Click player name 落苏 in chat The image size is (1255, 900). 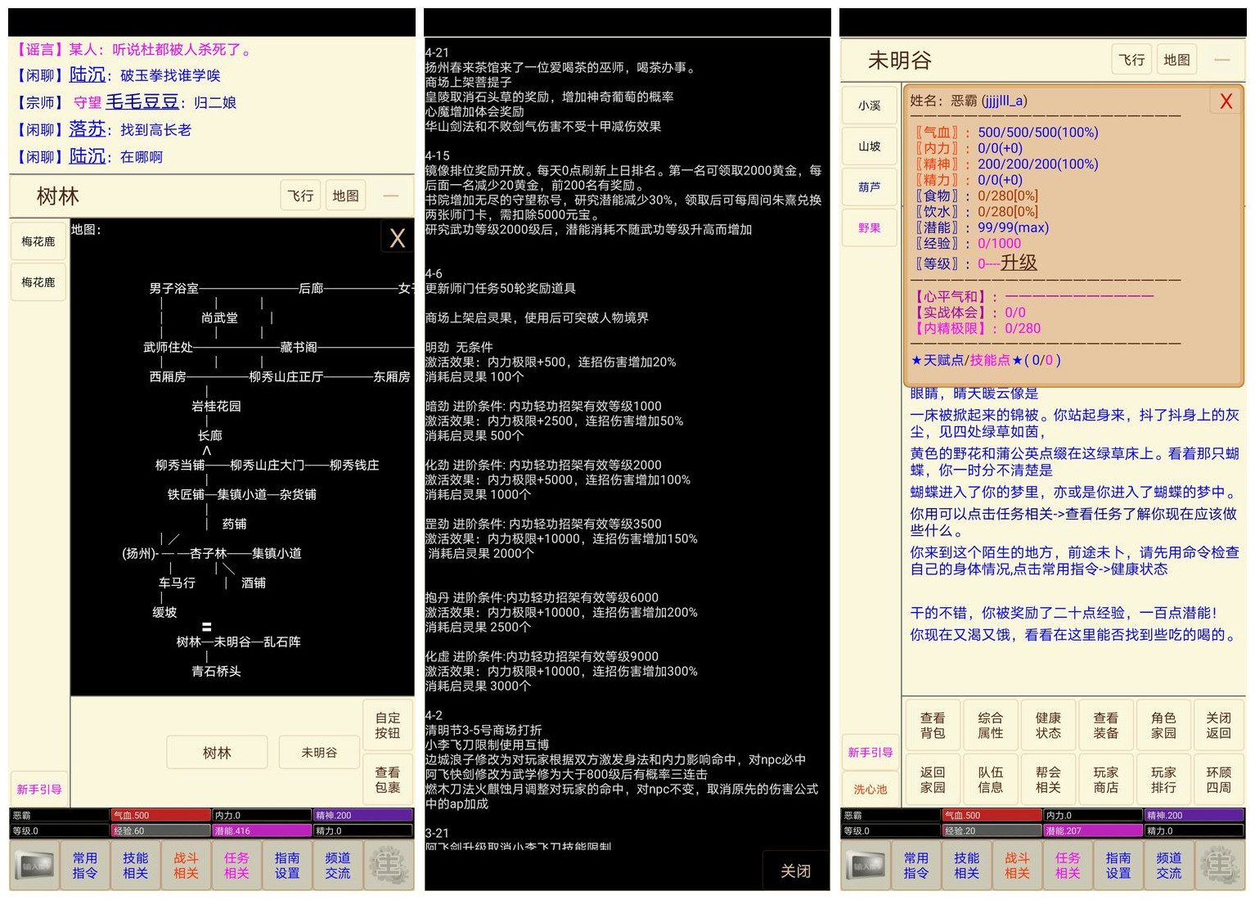[x=88, y=129]
